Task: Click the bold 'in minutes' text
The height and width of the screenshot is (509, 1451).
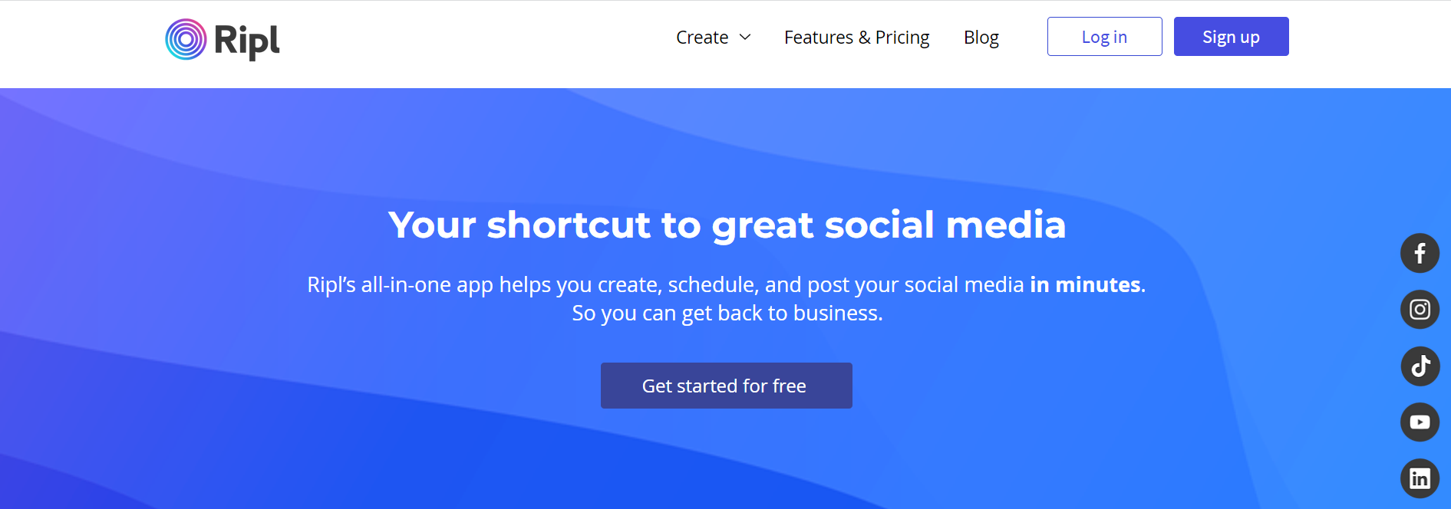Action: (x=1085, y=284)
